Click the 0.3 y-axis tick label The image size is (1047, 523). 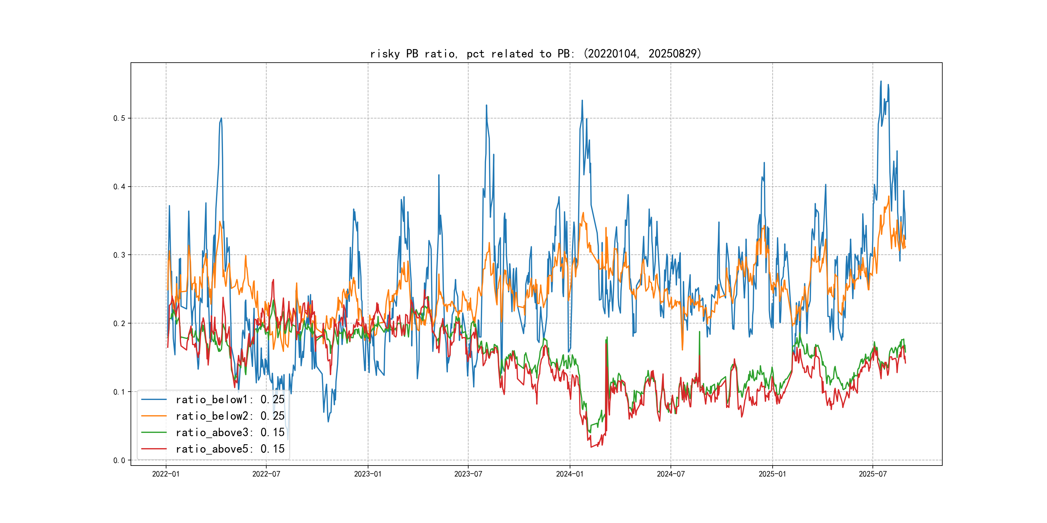119,255
